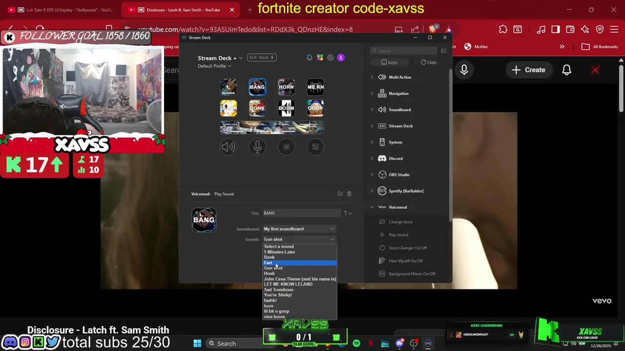
Task: Choose 'You're Stinky!' sound
Action: click(300, 295)
